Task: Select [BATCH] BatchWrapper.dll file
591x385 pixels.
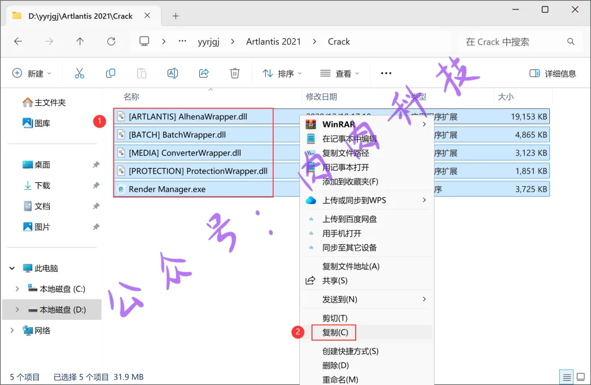Action: click(x=177, y=135)
